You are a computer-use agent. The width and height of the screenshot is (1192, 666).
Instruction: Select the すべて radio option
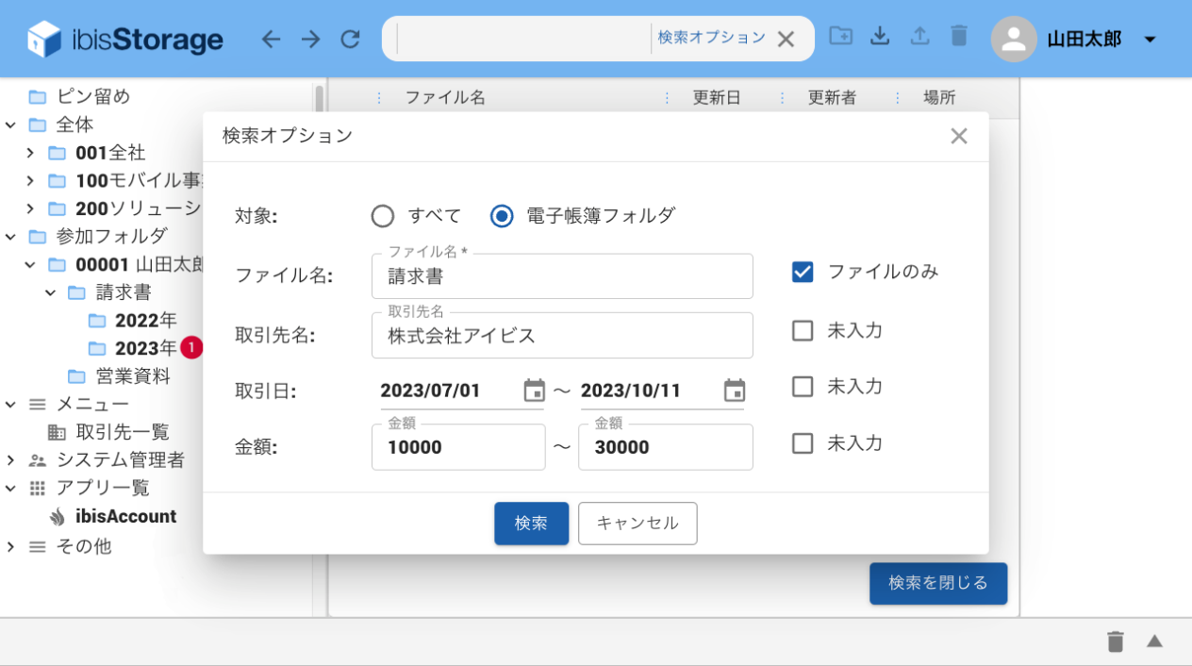pos(383,216)
